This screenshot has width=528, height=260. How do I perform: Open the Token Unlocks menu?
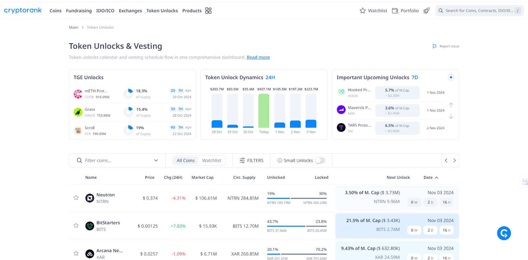[162, 11]
